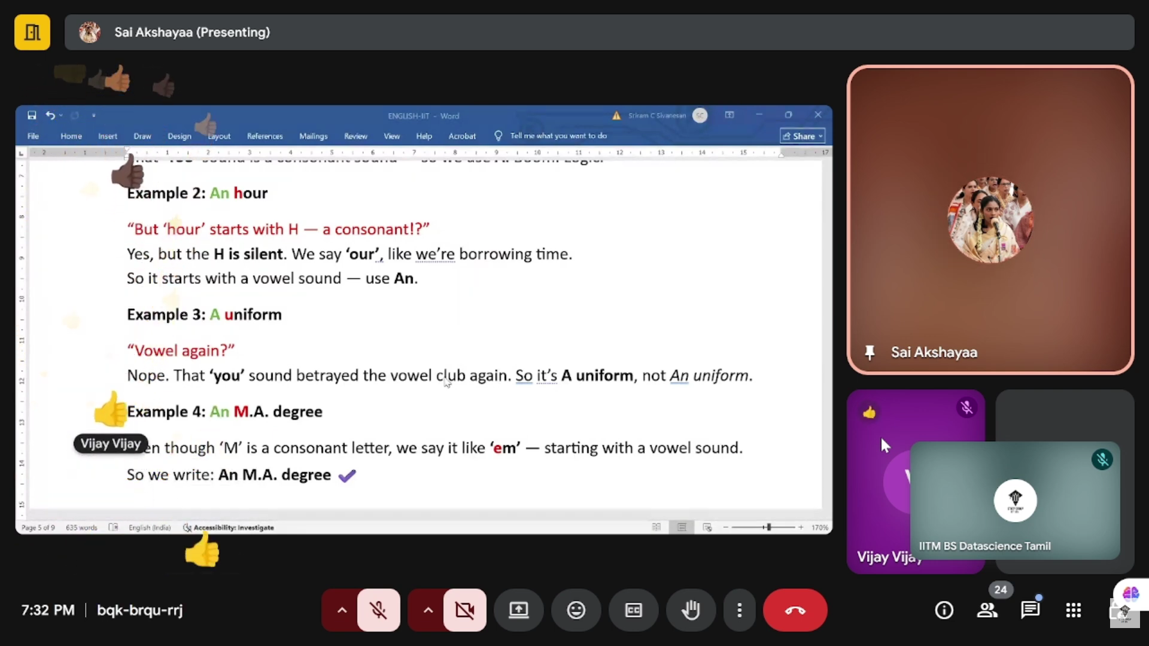Show the people participants list

pos(987,610)
